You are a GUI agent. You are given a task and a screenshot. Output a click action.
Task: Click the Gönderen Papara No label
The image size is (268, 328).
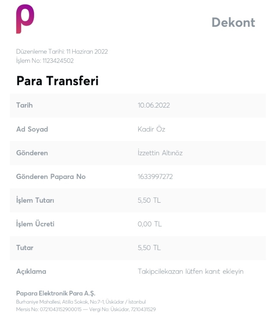click(x=51, y=177)
